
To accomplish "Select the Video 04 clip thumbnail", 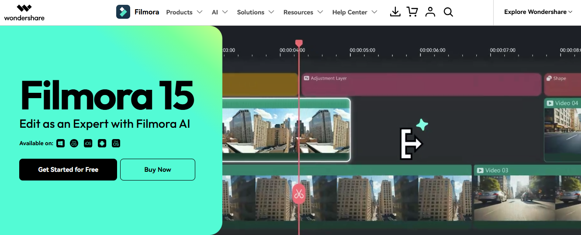I will point(563,130).
